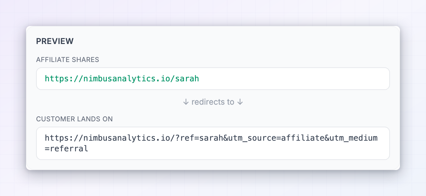Click "=referral" on the landing URL's second line
426x196 pixels.
click(x=66, y=149)
